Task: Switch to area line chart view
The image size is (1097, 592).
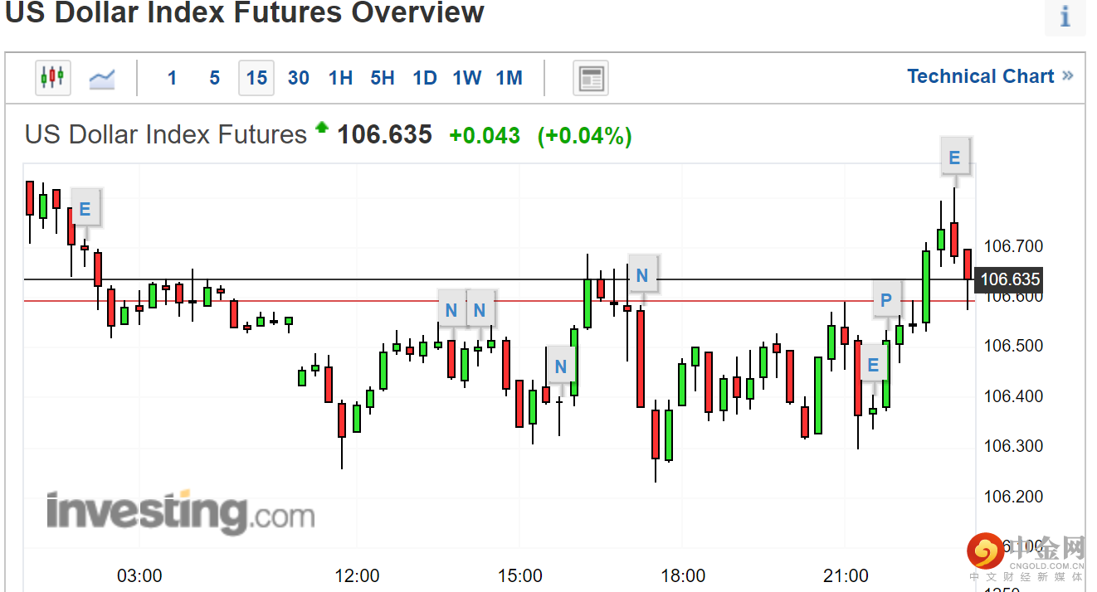Action: [102, 78]
